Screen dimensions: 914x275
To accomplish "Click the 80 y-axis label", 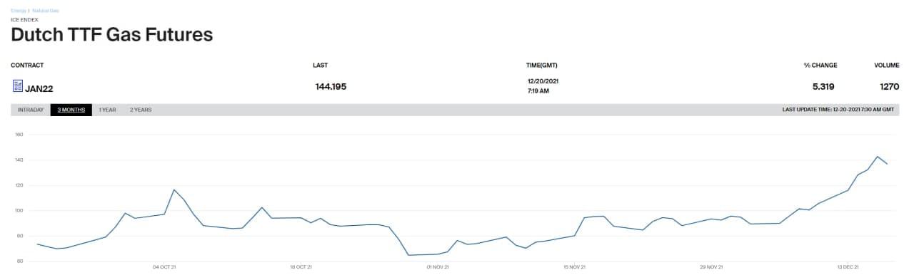I will pos(20,236).
